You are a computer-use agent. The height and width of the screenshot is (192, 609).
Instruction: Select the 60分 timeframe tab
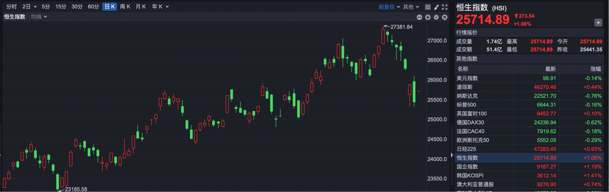click(x=93, y=7)
